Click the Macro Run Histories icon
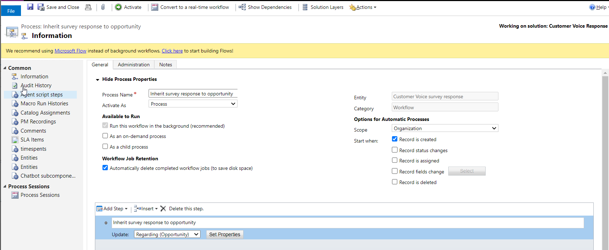 [x=15, y=104]
